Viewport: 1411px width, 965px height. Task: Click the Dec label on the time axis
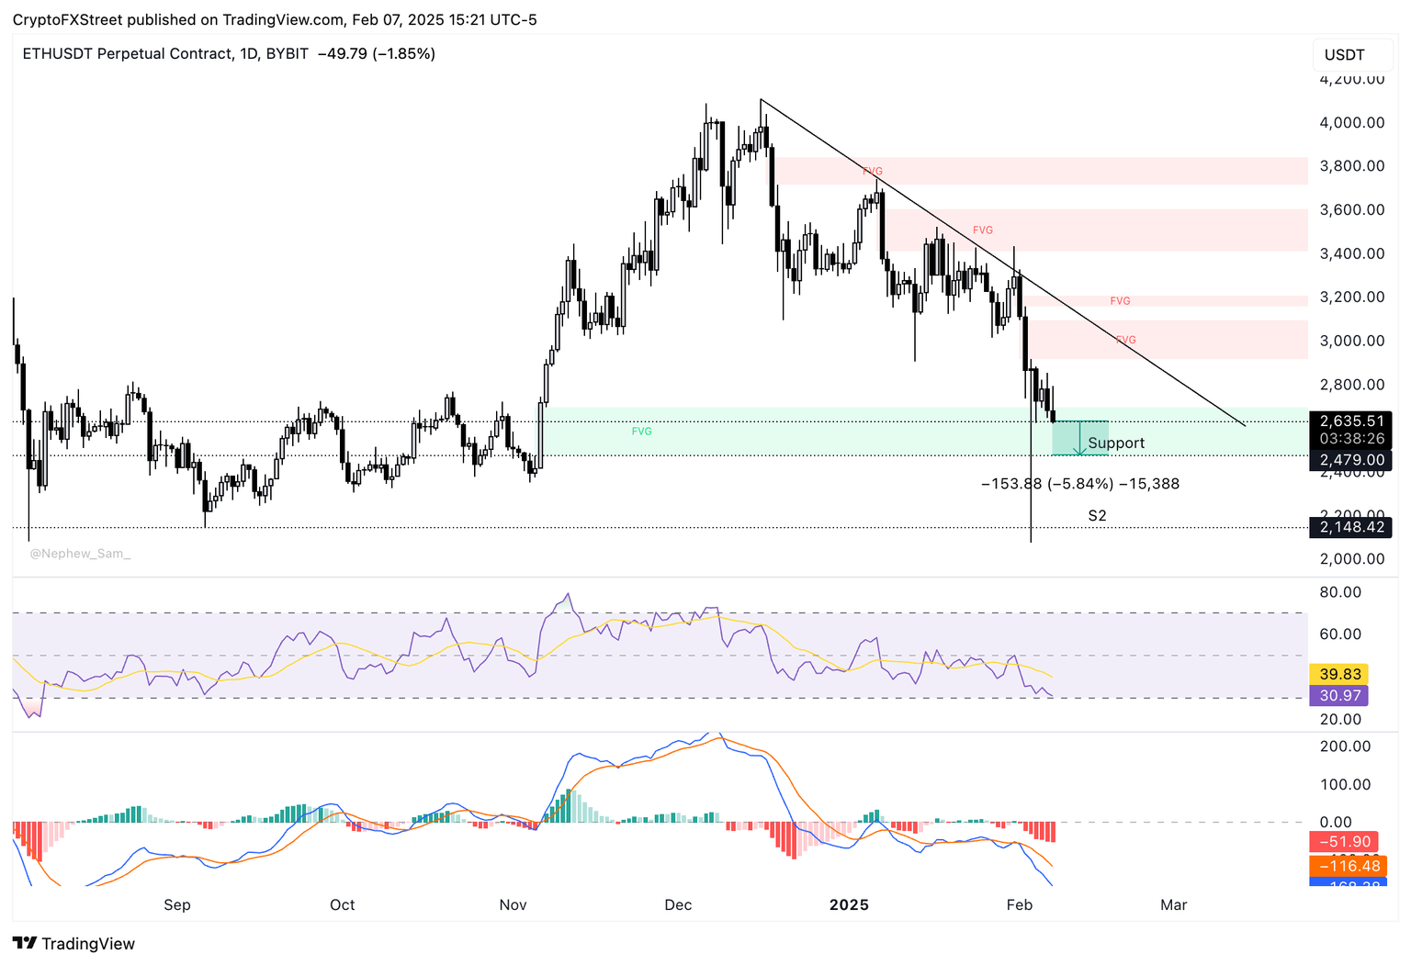(x=678, y=904)
